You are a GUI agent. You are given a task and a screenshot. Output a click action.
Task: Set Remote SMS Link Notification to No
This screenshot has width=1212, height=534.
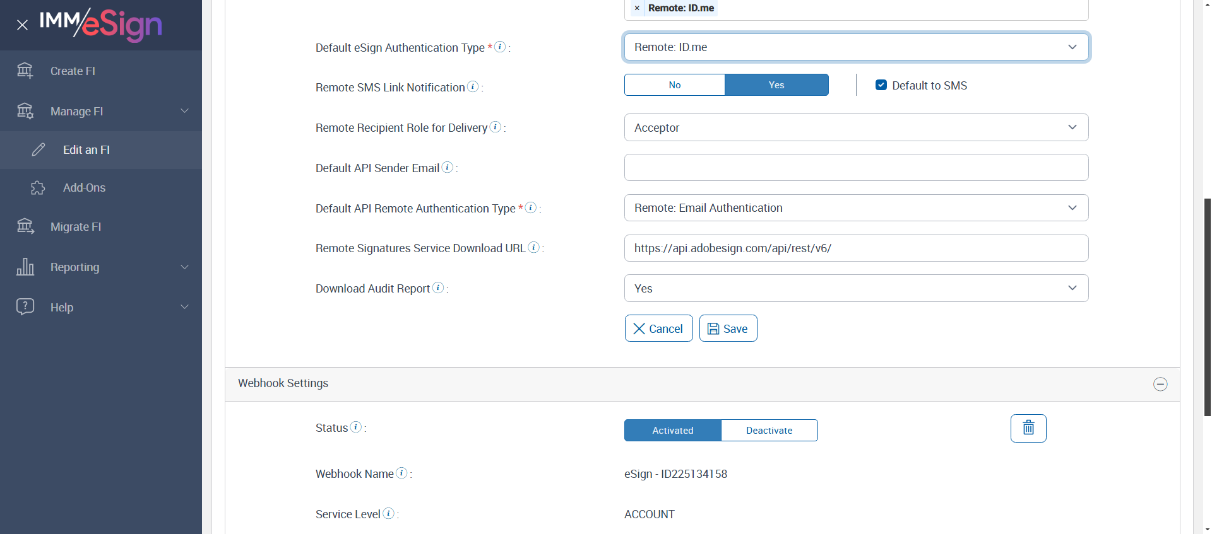point(674,85)
